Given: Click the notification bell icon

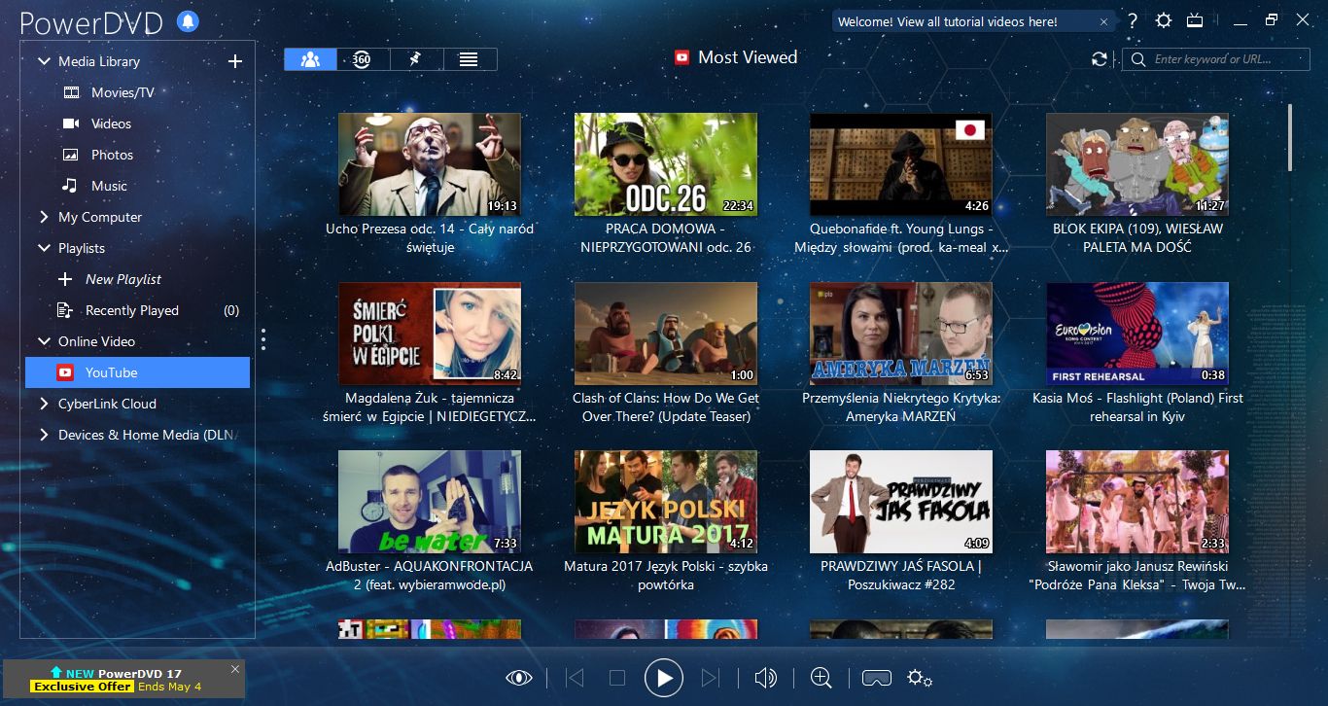Looking at the screenshot, I should click(x=189, y=20).
